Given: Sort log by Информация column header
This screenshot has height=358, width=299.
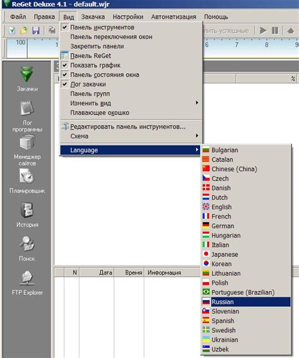Looking at the screenshot, I should tap(172, 272).
